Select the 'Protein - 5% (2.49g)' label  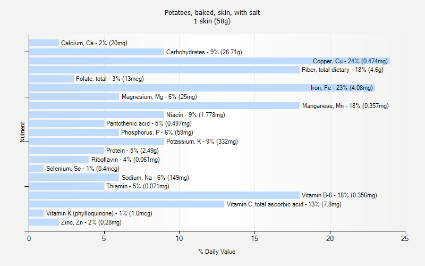click(x=132, y=151)
